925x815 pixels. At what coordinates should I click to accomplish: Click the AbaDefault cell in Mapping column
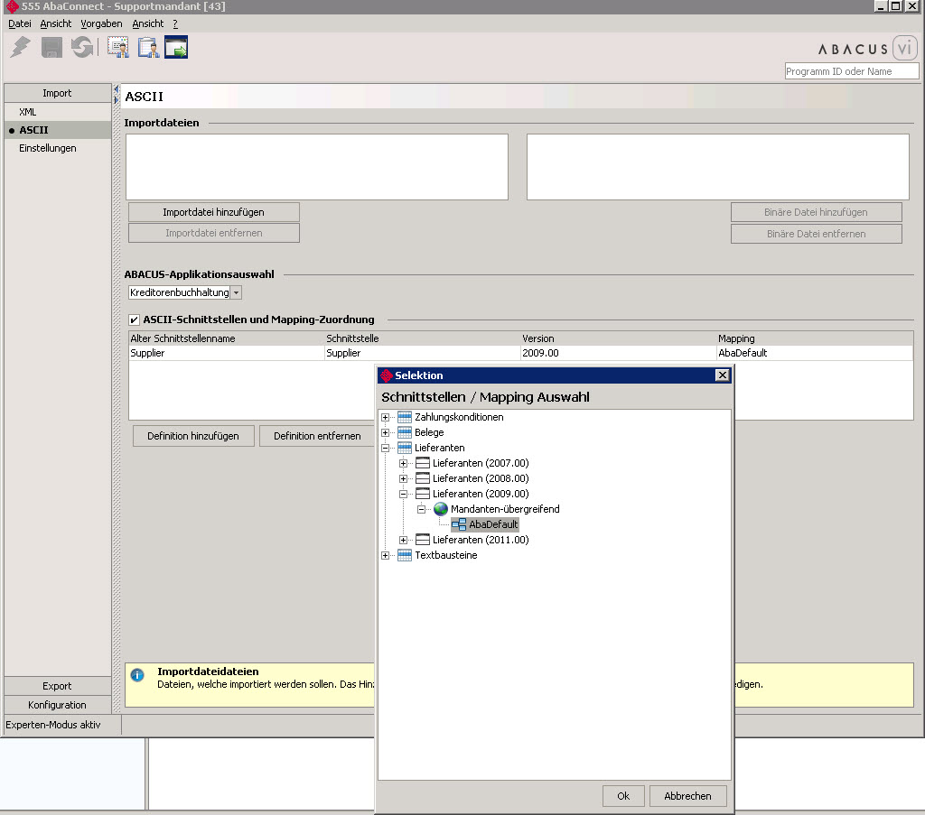coord(815,353)
